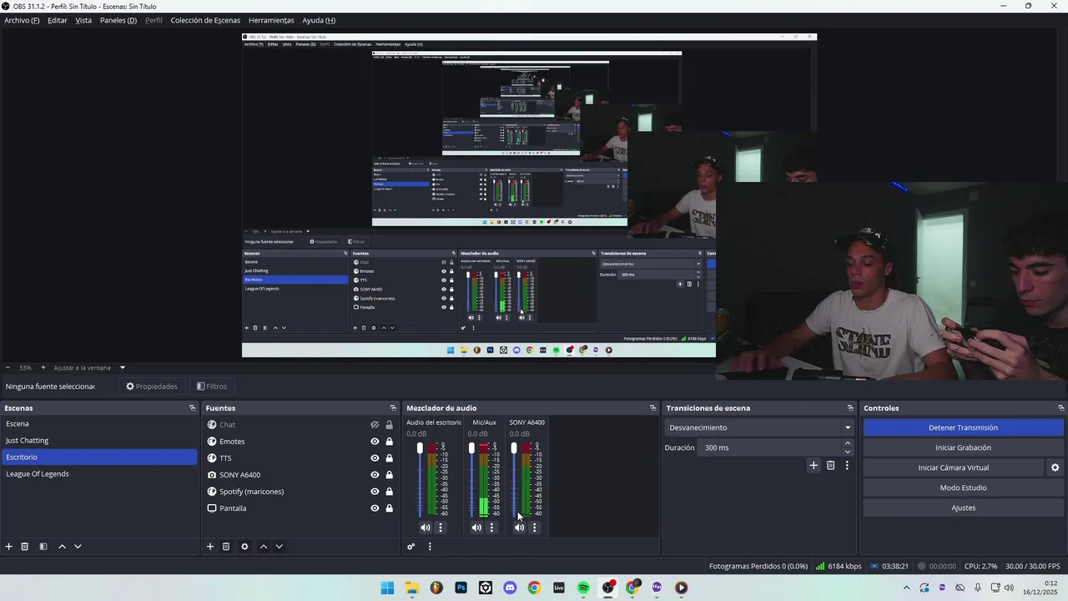The height and width of the screenshot is (601, 1068).
Task: Open transition properties three dots
Action: (847, 466)
